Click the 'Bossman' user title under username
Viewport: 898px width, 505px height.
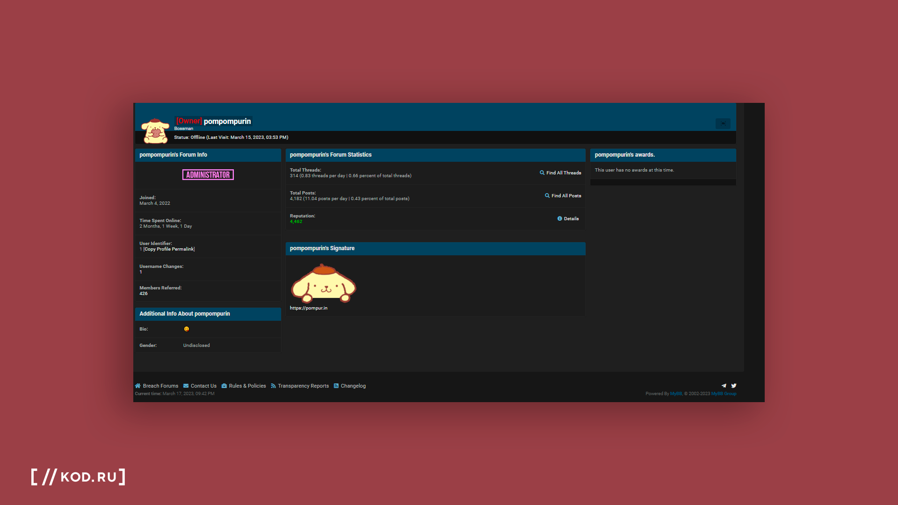coord(183,129)
